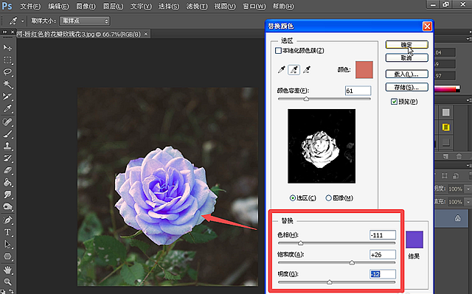Image resolution: width=472 pixels, height=294 pixels.
Task: Close the rose document tab
Action: pos(146,34)
